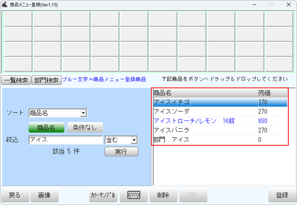Open the カラーサンプル color sample button
This screenshot has height=205, width=297.
[103, 195]
